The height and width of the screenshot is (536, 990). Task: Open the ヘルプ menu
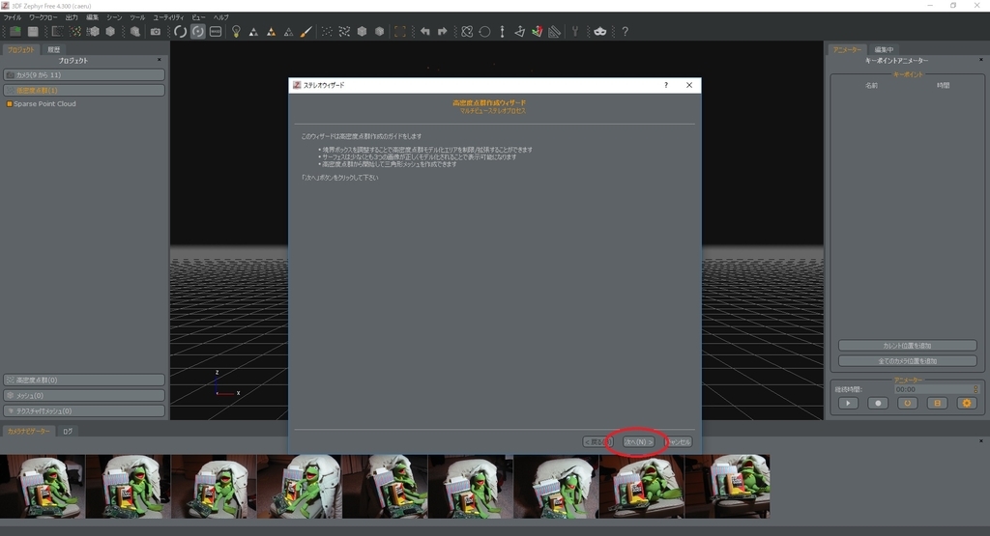[221, 17]
